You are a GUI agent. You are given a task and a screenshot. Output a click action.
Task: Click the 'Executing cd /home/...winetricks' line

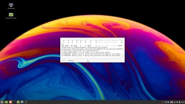pyautogui.click(x=85, y=47)
